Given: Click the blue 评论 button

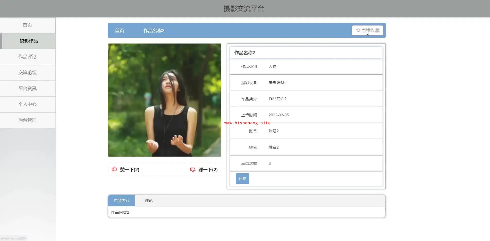Looking at the screenshot, I should point(242,179).
